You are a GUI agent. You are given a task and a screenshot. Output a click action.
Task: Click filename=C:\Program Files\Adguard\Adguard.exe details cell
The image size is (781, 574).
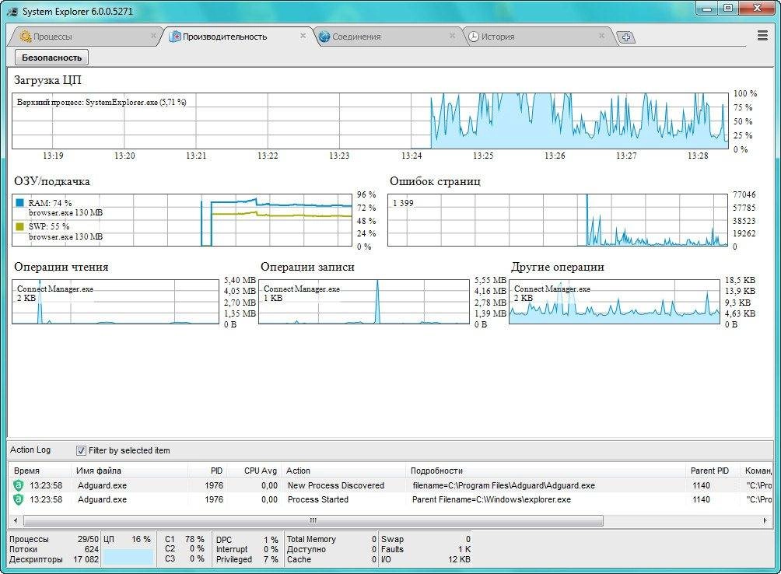pos(503,485)
